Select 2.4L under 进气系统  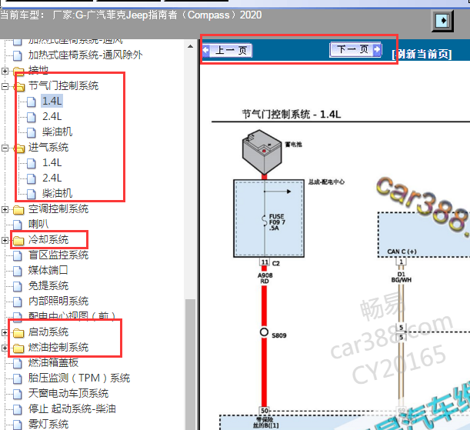tap(52, 178)
